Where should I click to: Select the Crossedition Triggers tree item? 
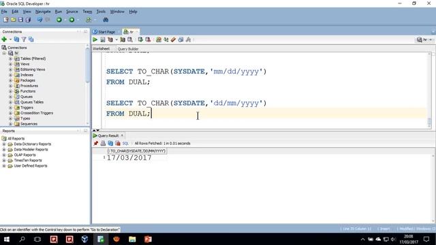click(x=37, y=113)
